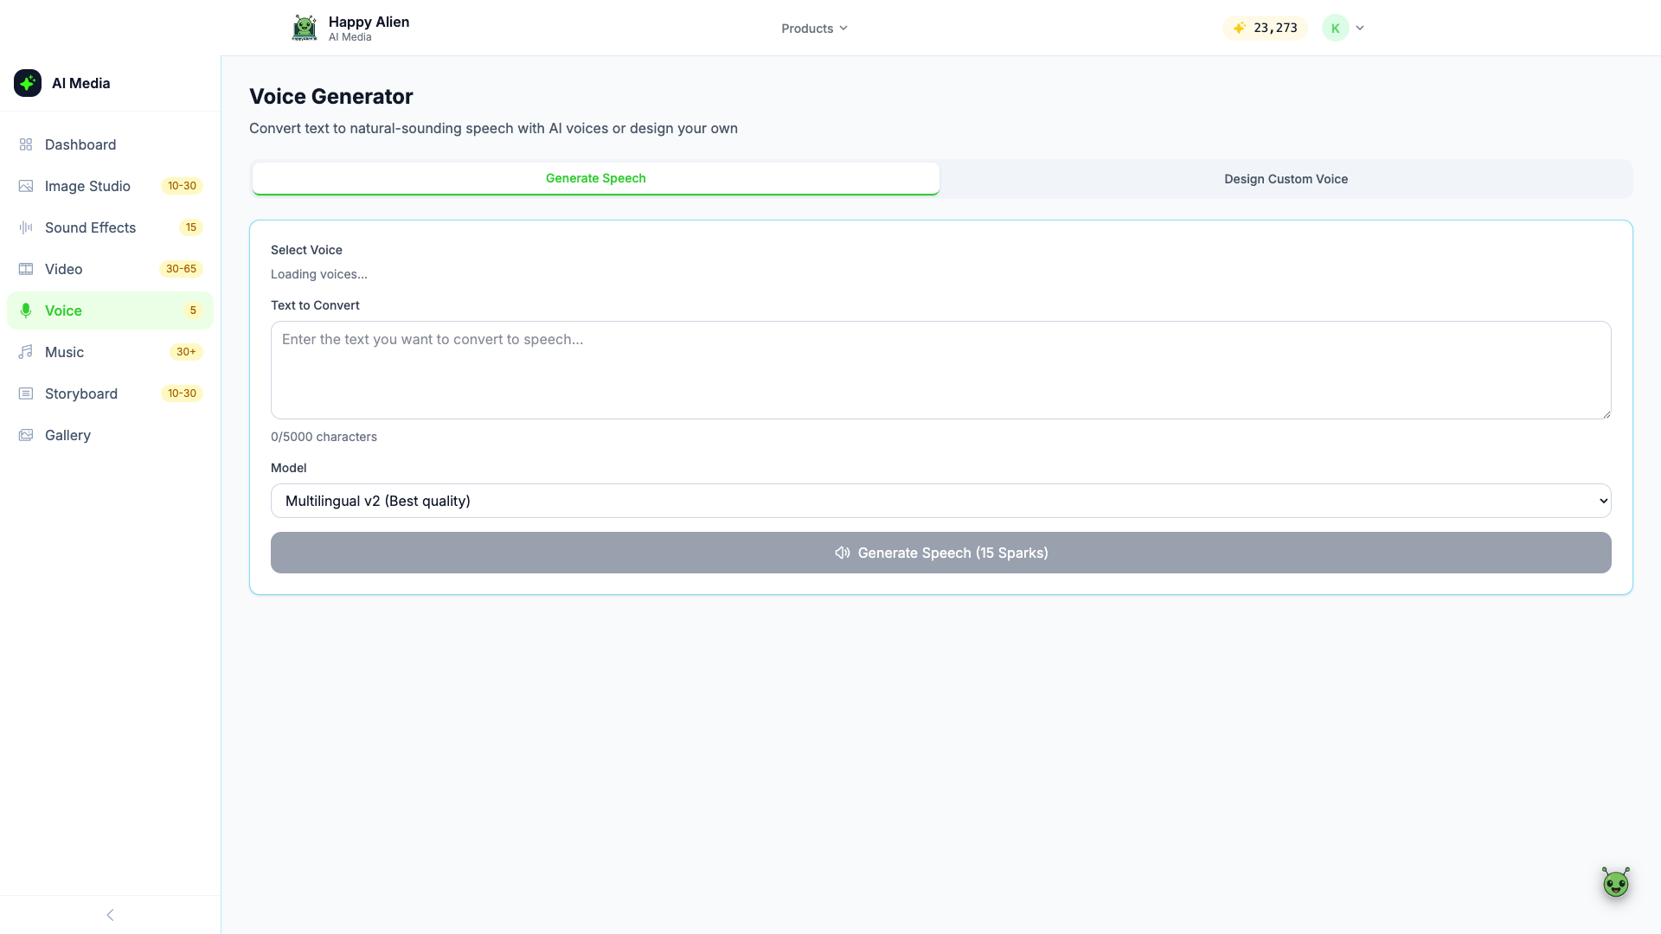
Task: Open the Model selection dropdown
Action: (940, 501)
